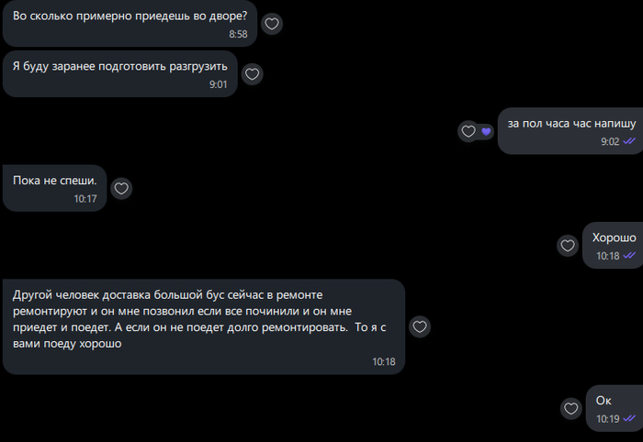Click the long 'Другой человек доставка' message text

point(199,319)
